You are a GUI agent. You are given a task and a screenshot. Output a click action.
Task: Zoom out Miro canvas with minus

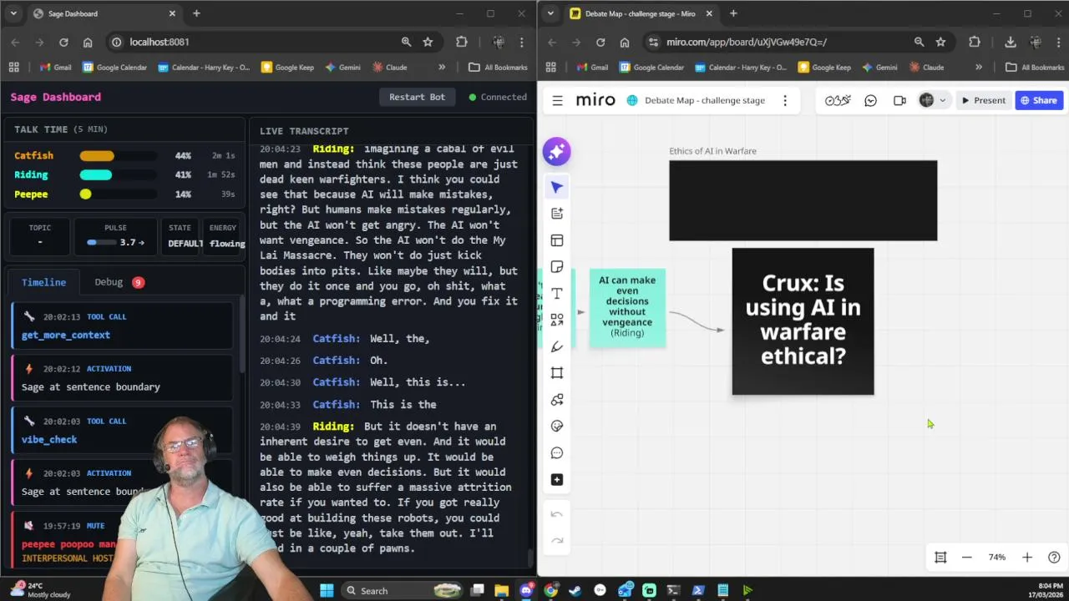tap(966, 557)
